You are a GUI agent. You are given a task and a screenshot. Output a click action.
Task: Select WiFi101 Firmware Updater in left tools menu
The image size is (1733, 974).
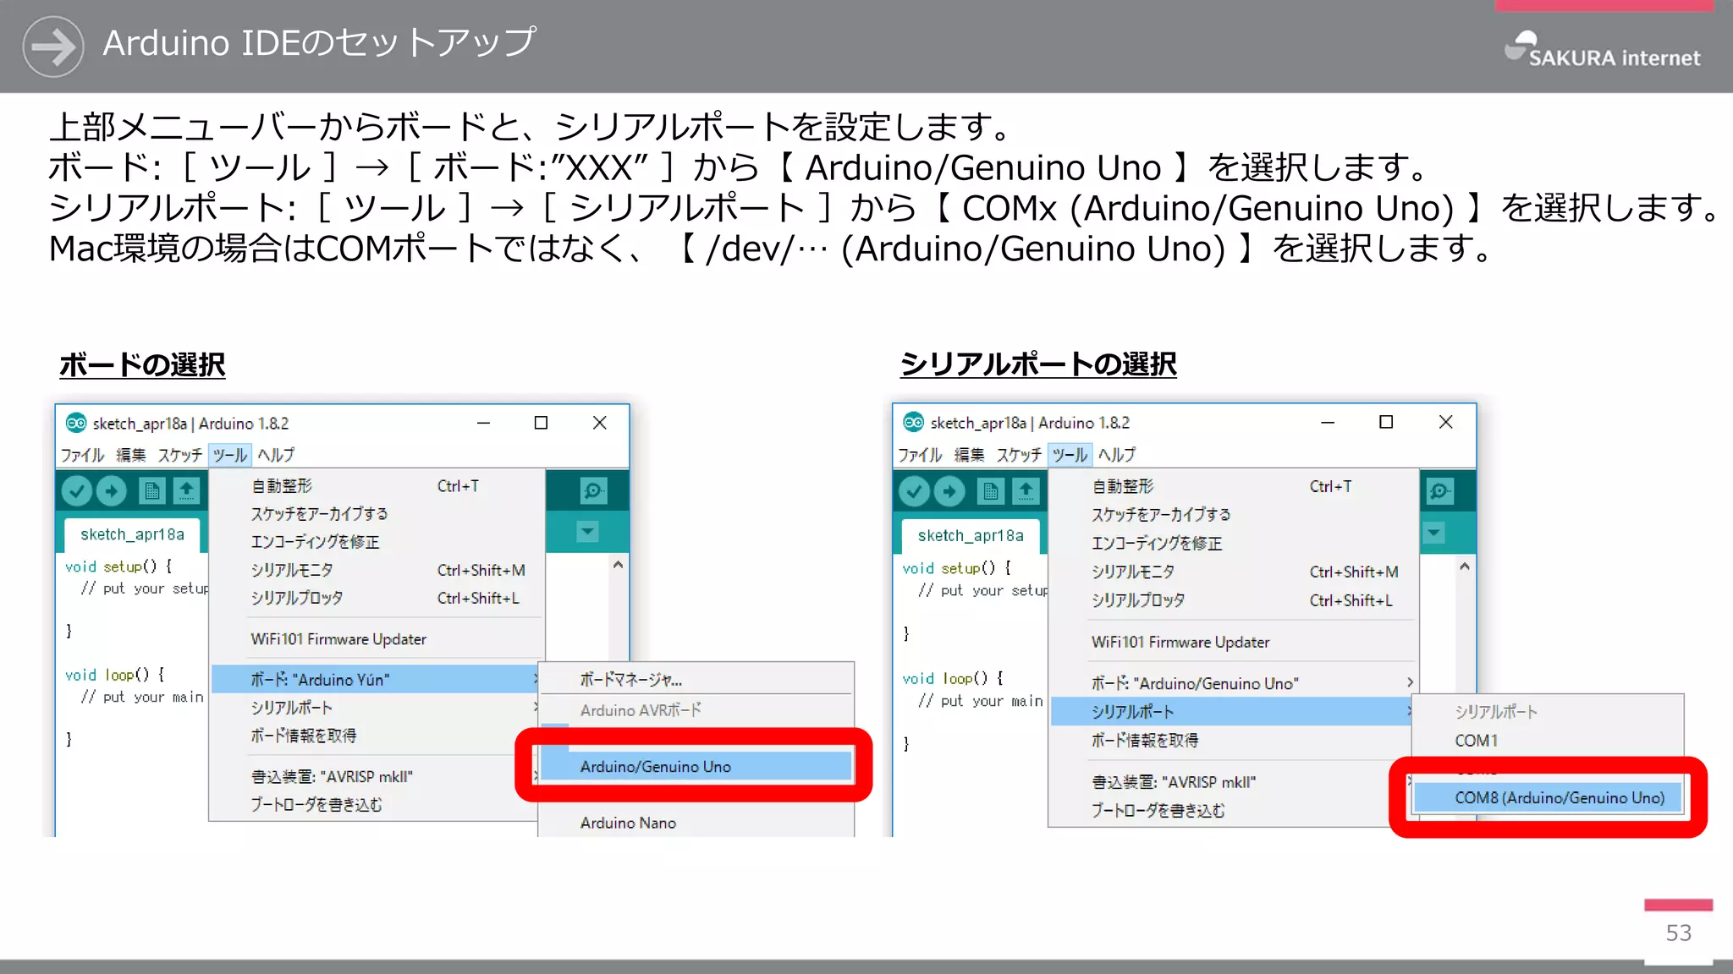point(377,639)
